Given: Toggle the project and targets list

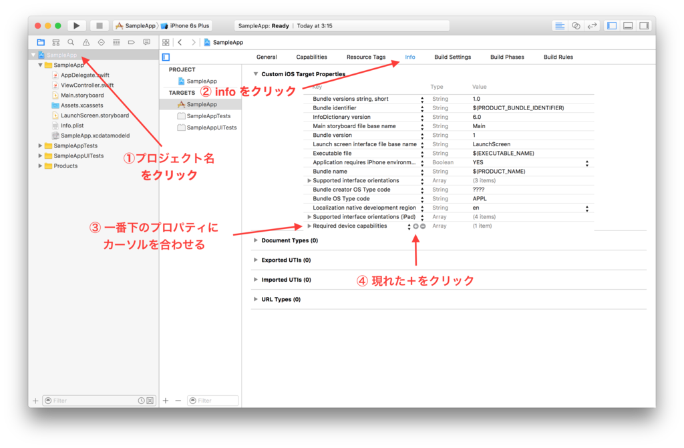Looking at the screenshot, I should (166, 57).
